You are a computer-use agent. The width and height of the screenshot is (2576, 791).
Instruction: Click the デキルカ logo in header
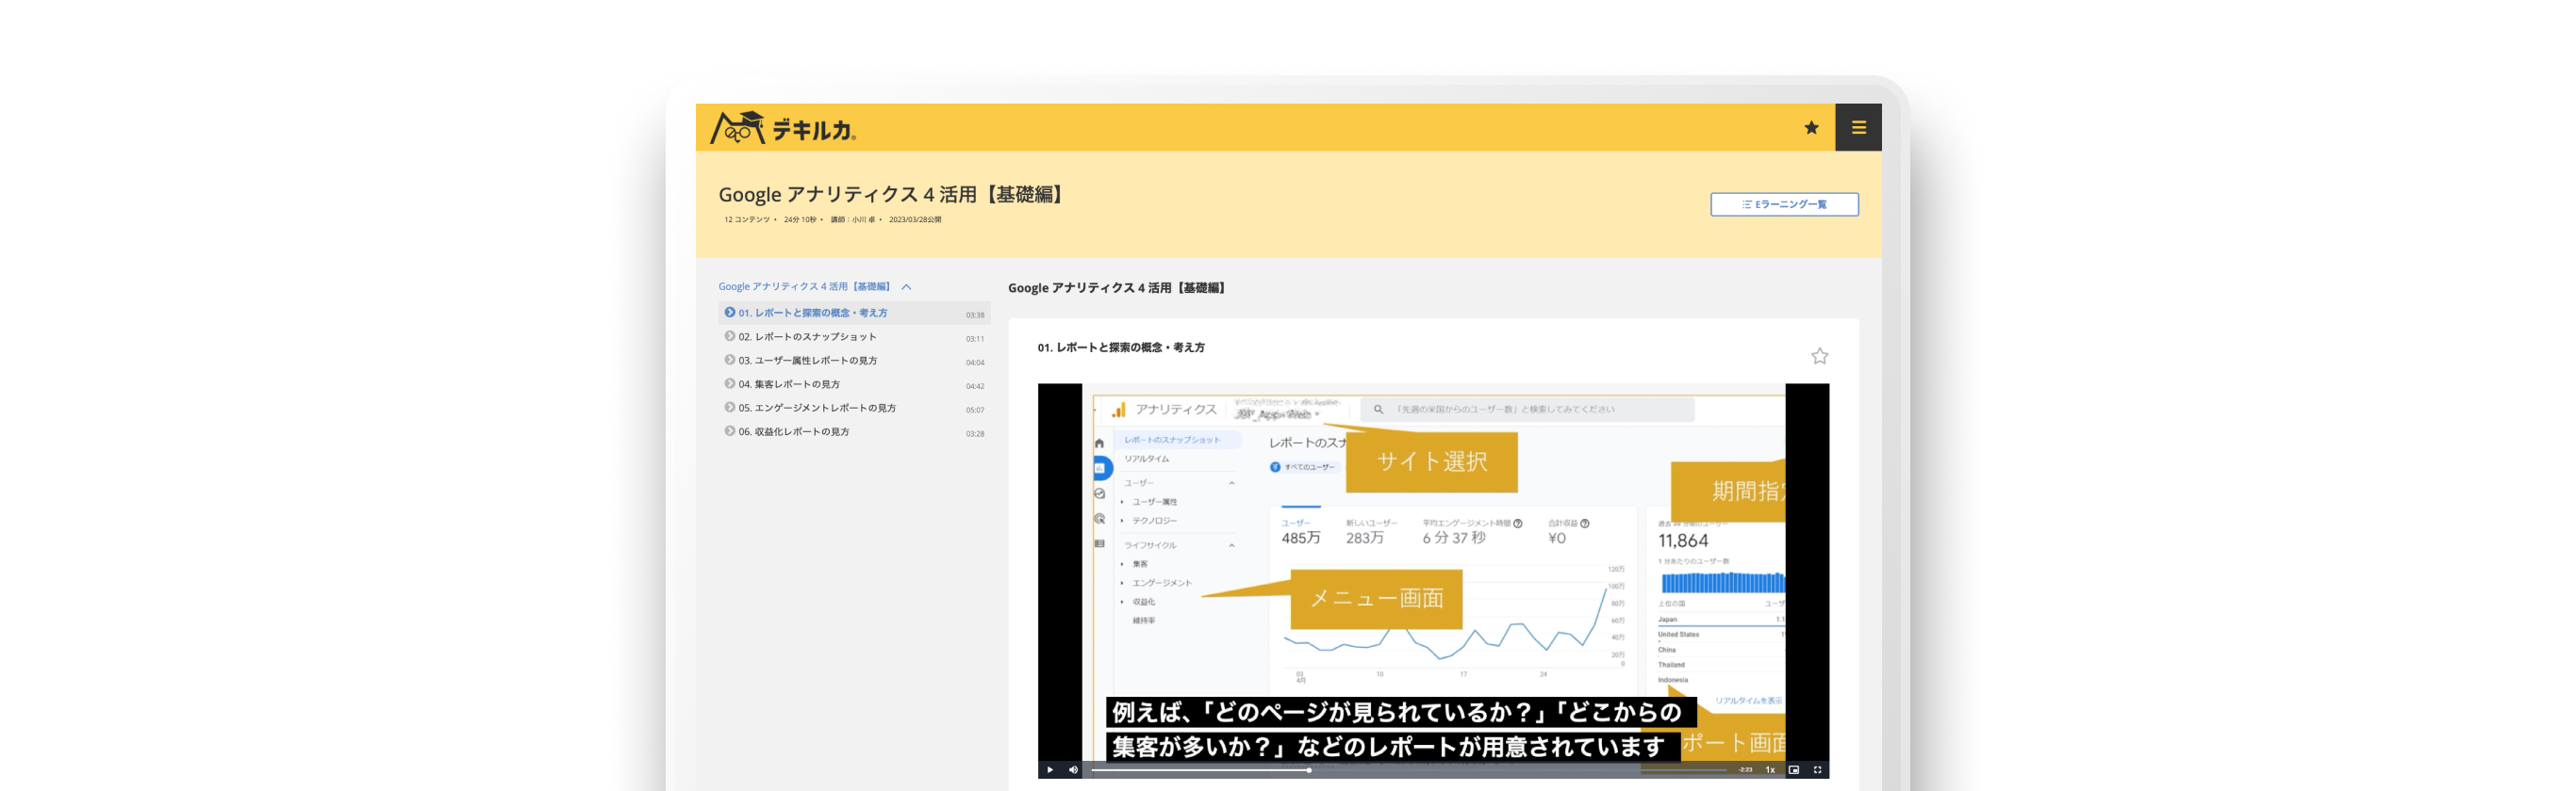(x=782, y=128)
